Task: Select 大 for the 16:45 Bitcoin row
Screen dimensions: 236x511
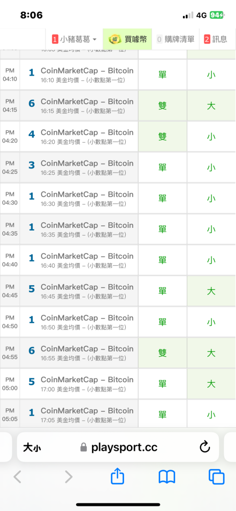Action: click(x=211, y=291)
